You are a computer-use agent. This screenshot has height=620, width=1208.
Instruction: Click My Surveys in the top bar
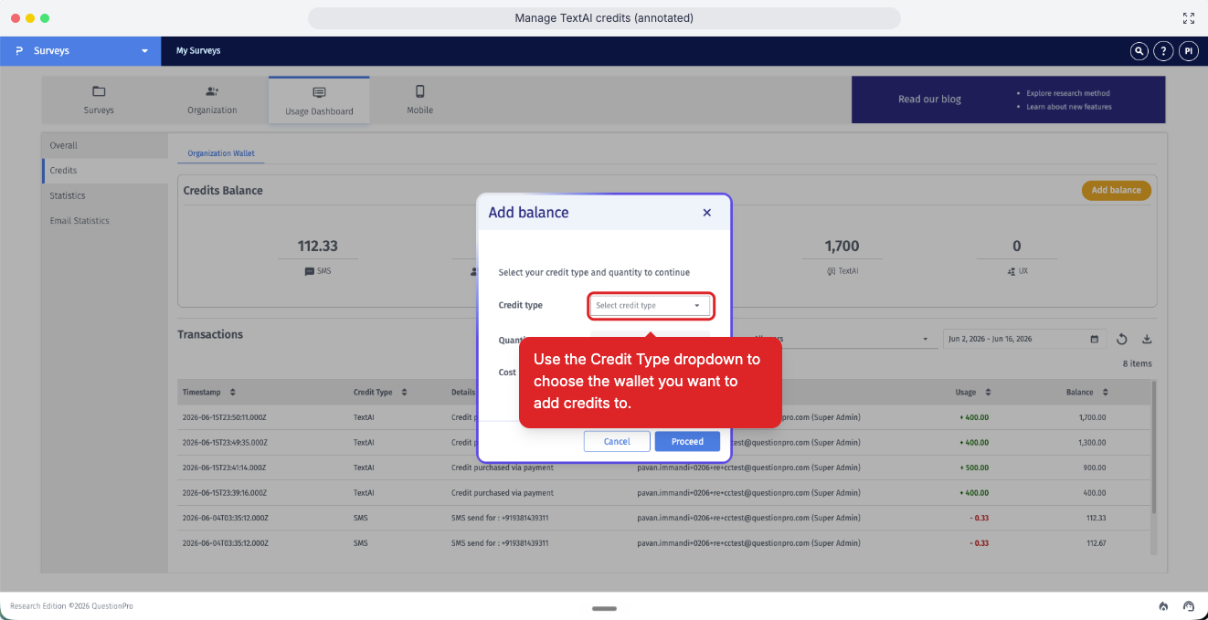(198, 51)
